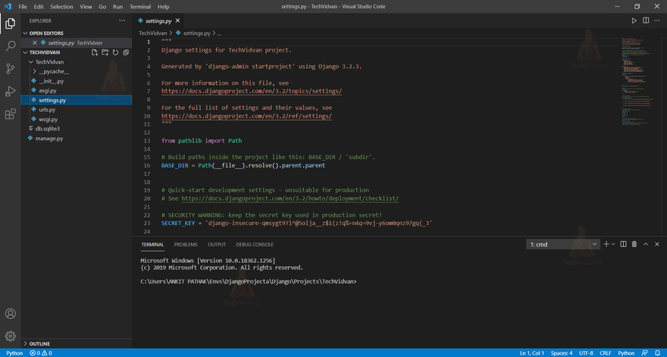
Task: Open urls.py in the explorer
Action: coord(48,110)
